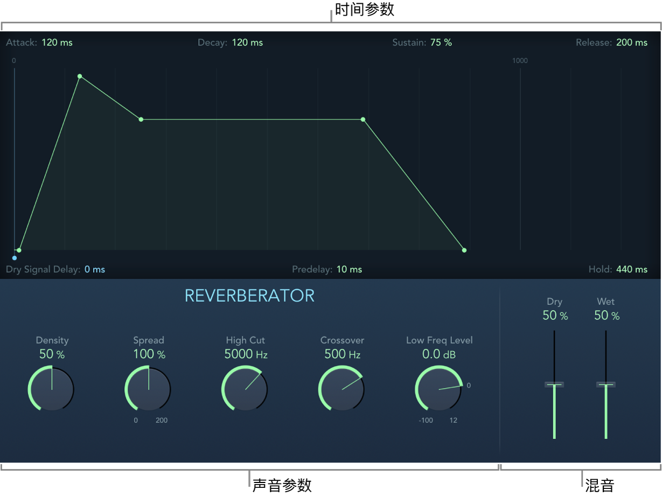Click the blue Dry Signal Delay marker
The height and width of the screenshot is (497, 662).
14,258
